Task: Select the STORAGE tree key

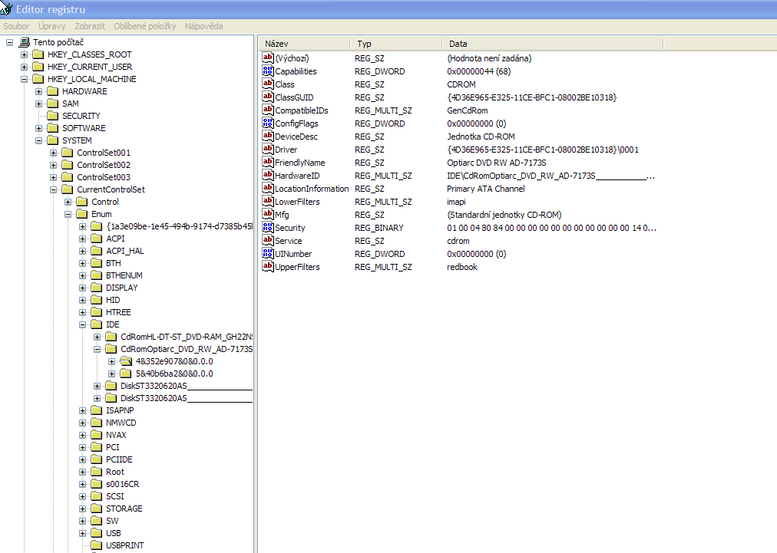Action: pyautogui.click(x=124, y=509)
